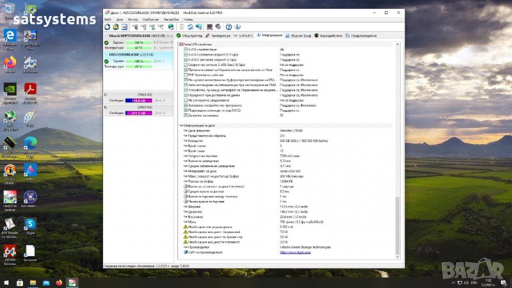This screenshot has width=512, height=288.
Task: Toggle the S-ATA II 1.5 Gps checkbox
Action: (186, 53)
